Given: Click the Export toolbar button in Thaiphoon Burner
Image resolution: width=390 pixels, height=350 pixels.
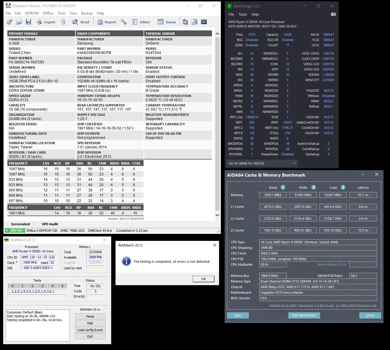Looking at the screenshot, I should [46, 22].
